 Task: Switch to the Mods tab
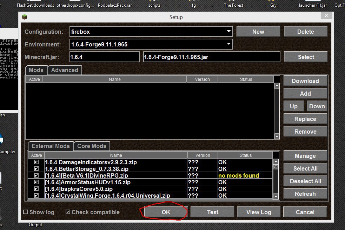36,70
